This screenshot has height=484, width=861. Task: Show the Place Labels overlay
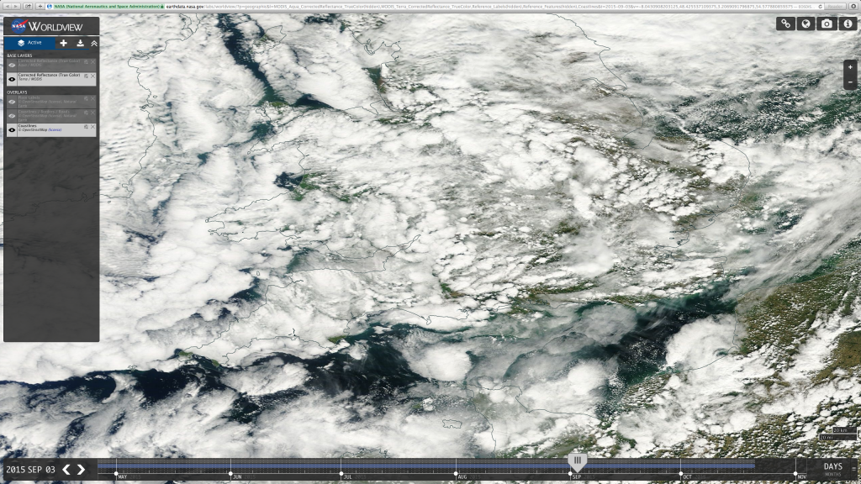click(12, 102)
